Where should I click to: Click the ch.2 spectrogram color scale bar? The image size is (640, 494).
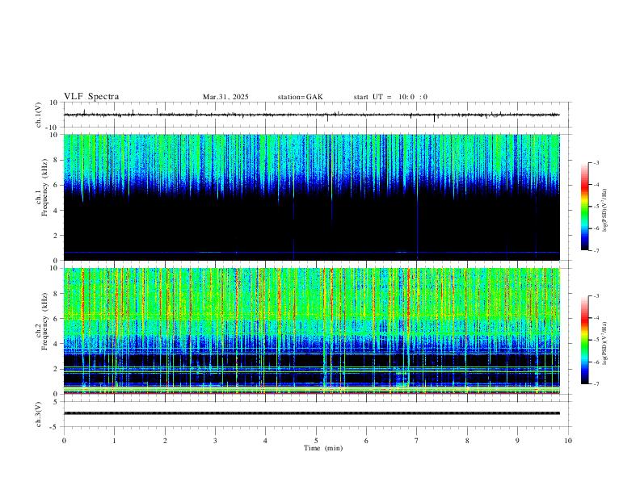pos(585,340)
